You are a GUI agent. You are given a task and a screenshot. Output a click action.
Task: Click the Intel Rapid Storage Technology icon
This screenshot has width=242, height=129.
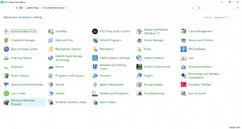[x=51, y=58]
